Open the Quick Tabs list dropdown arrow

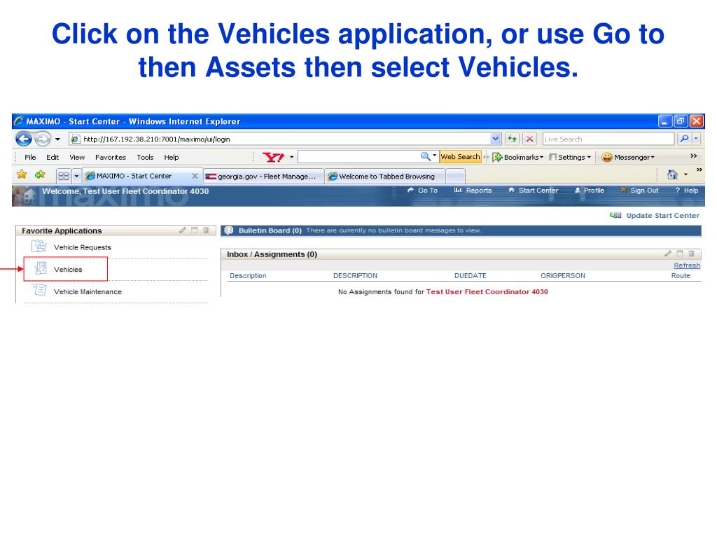(x=76, y=176)
